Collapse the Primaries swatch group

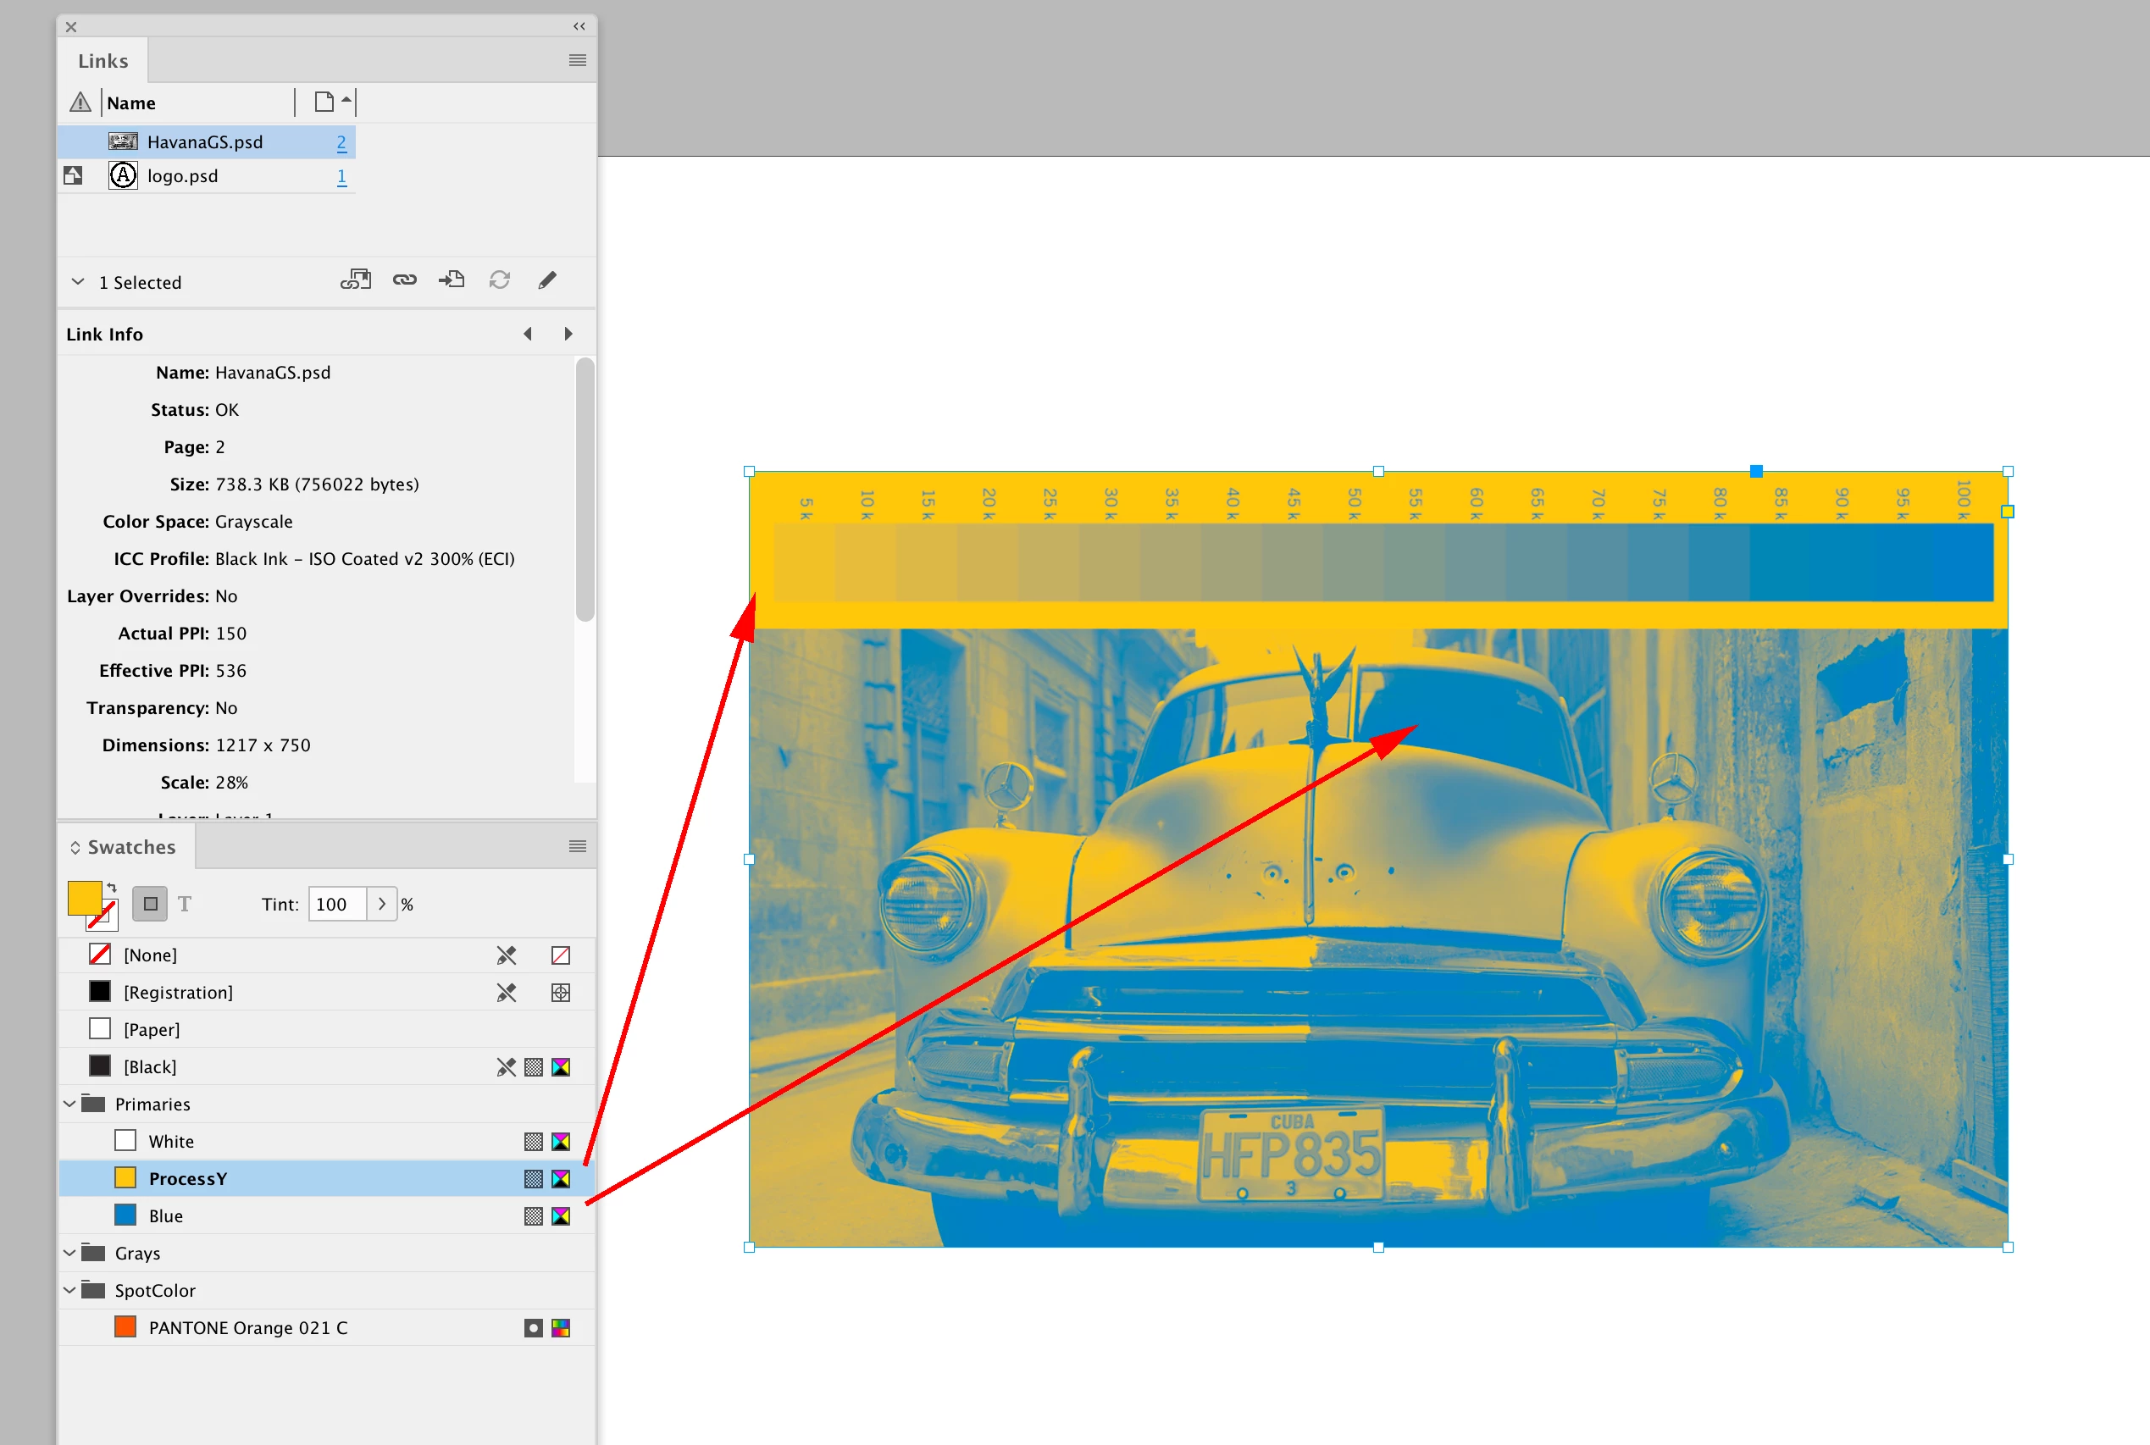70,1104
